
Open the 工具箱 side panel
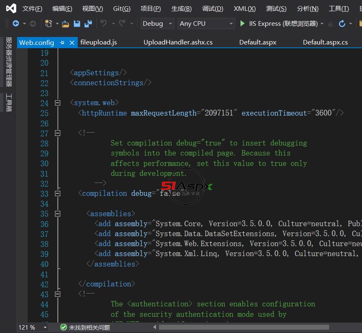coord(9,102)
